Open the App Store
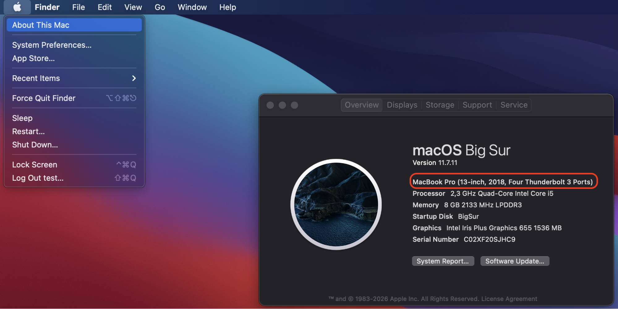Screen dimensions: 618x309 [33, 58]
